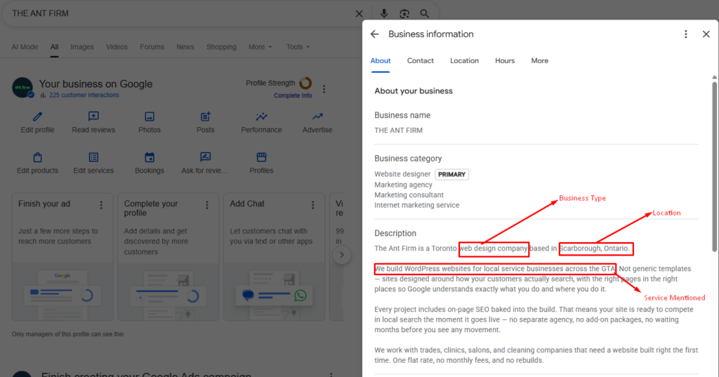Click the Profile Strength label
Viewport: 719px width, 377px height.
tap(270, 83)
